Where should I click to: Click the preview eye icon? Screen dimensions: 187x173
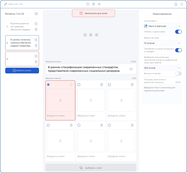99,4
